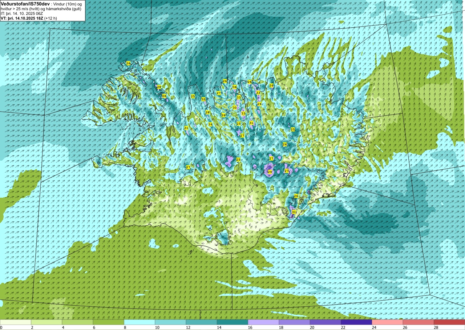465x330 pixels.
Task: Click the 14–16 m/s dark teal legend swatch
Action: pos(232,322)
